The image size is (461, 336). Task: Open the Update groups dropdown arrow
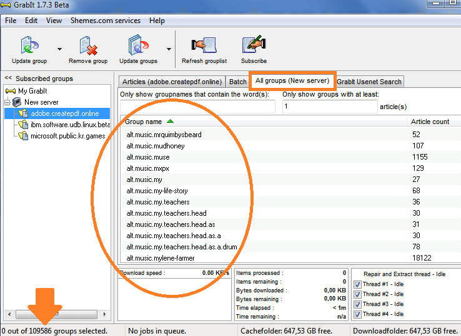(169, 49)
